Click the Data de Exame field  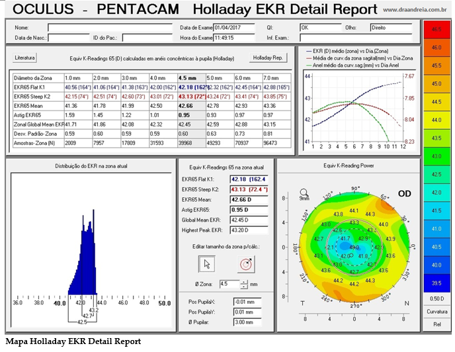tap(234, 28)
